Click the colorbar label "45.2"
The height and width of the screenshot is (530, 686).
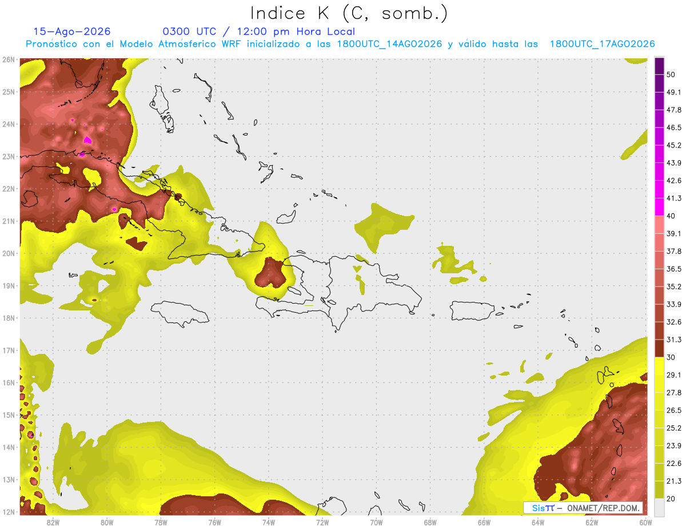pyautogui.click(x=674, y=145)
